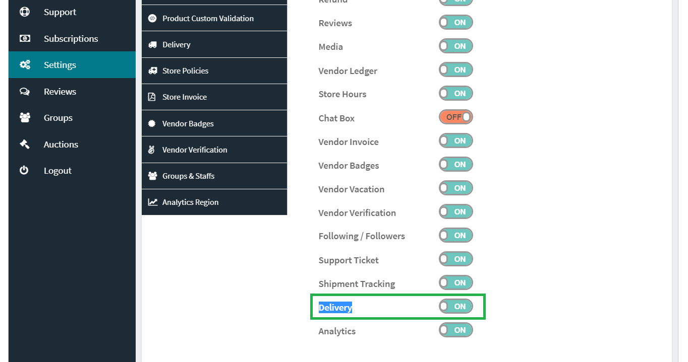The width and height of the screenshot is (688, 362).
Task: Click the Auctions gavel icon
Action: click(x=24, y=144)
